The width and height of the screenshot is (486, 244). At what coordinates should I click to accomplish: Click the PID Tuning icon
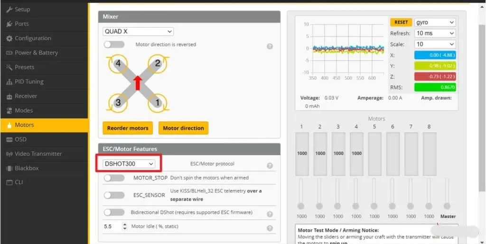9,82
